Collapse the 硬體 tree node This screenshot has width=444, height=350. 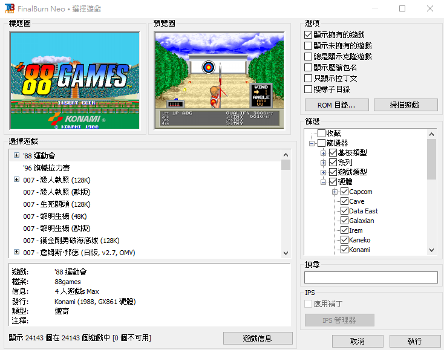323,182
